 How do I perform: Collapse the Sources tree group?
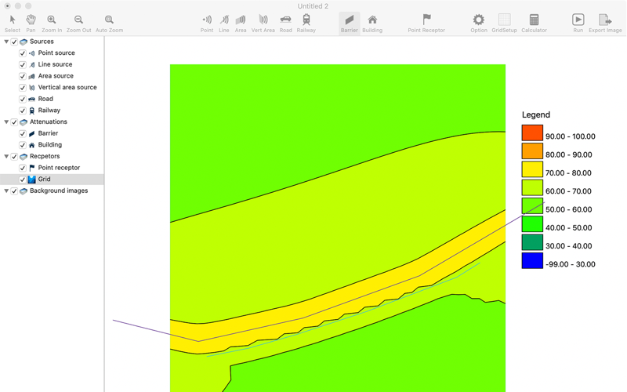tap(6, 42)
